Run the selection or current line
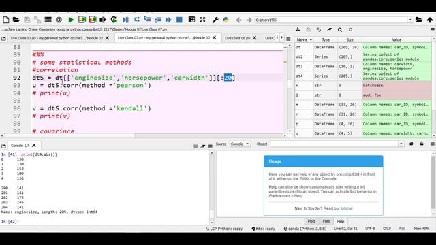 coord(103,20)
